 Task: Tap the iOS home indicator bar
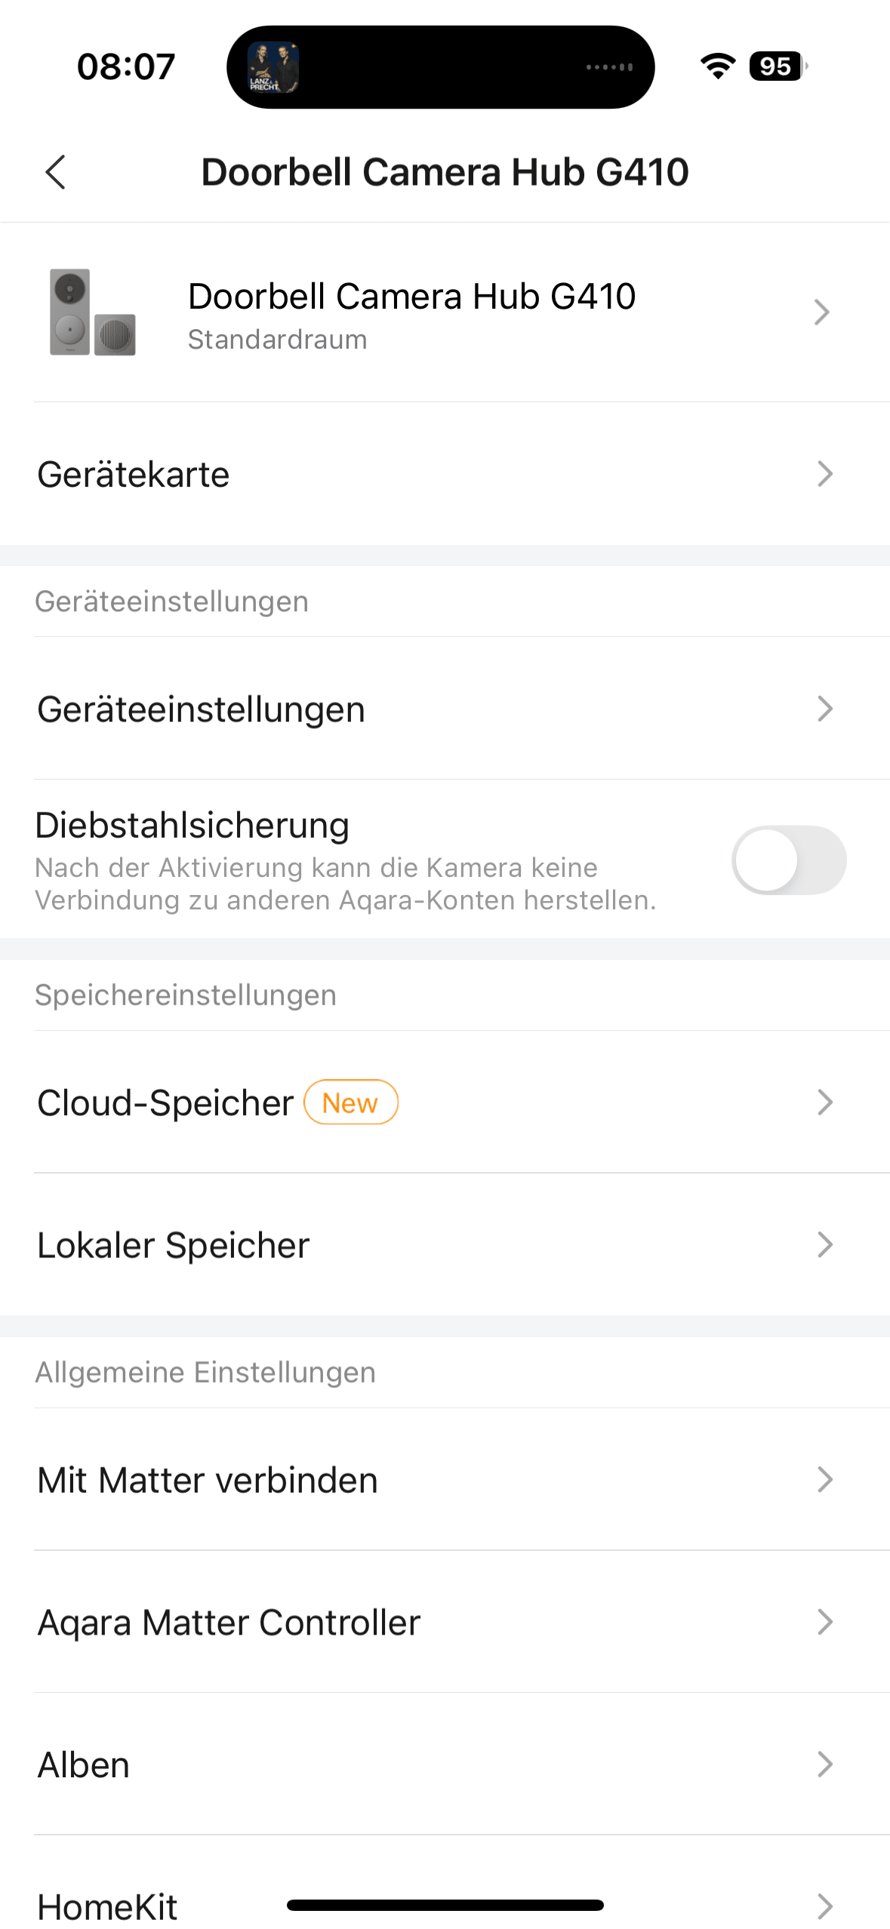[445, 1906]
